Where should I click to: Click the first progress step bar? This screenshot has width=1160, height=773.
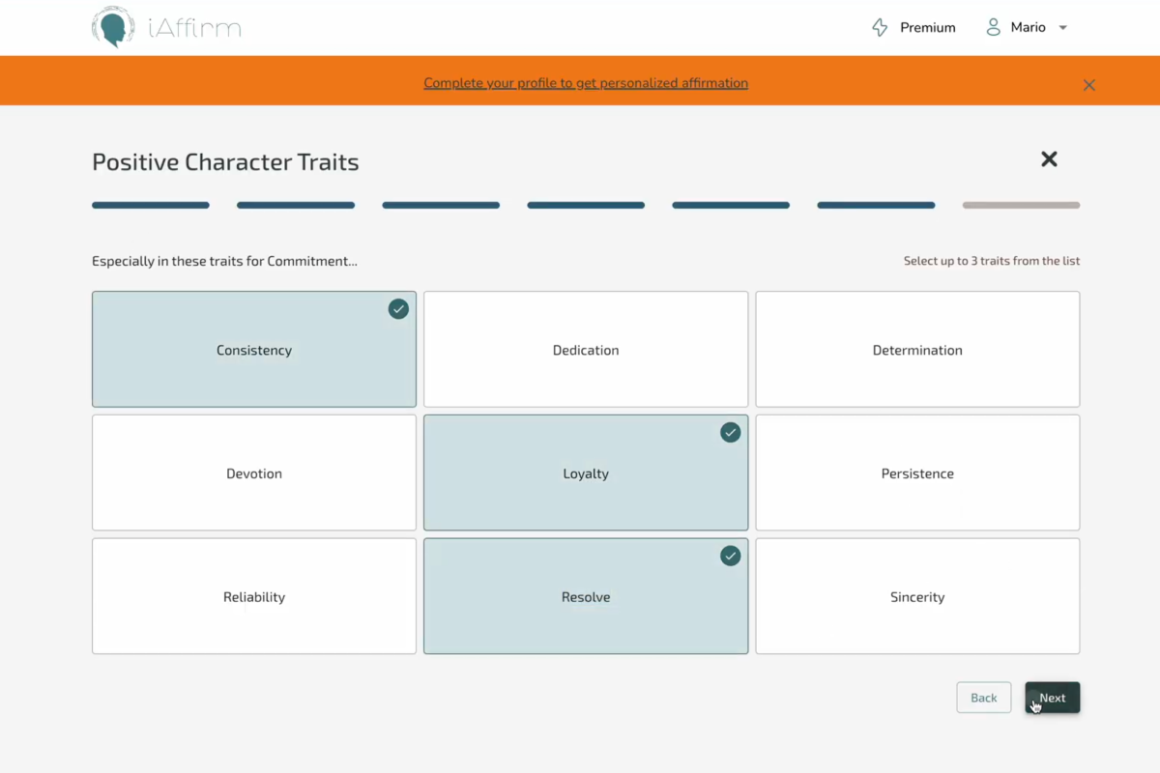click(151, 205)
